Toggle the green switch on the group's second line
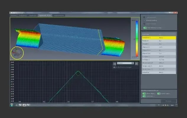Image resolution: width=187 pixels, height=118 pixels. (x=144, y=96)
